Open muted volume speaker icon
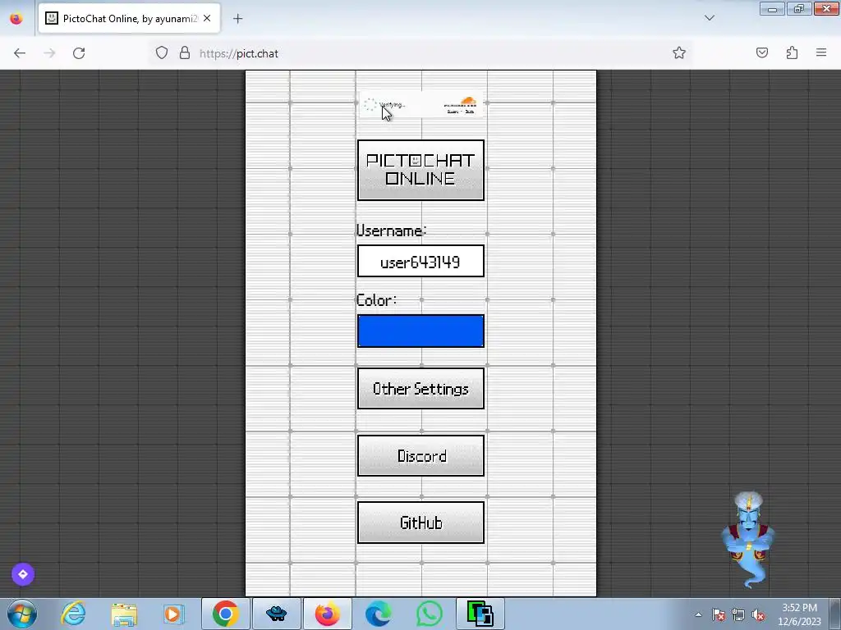The image size is (841, 630). pyautogui.click(x=758, y=614)
